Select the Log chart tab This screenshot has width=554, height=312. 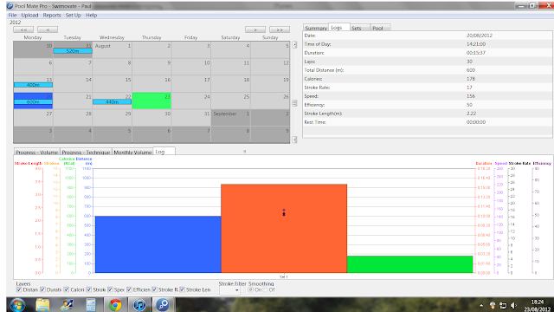[x=164, y=152]
